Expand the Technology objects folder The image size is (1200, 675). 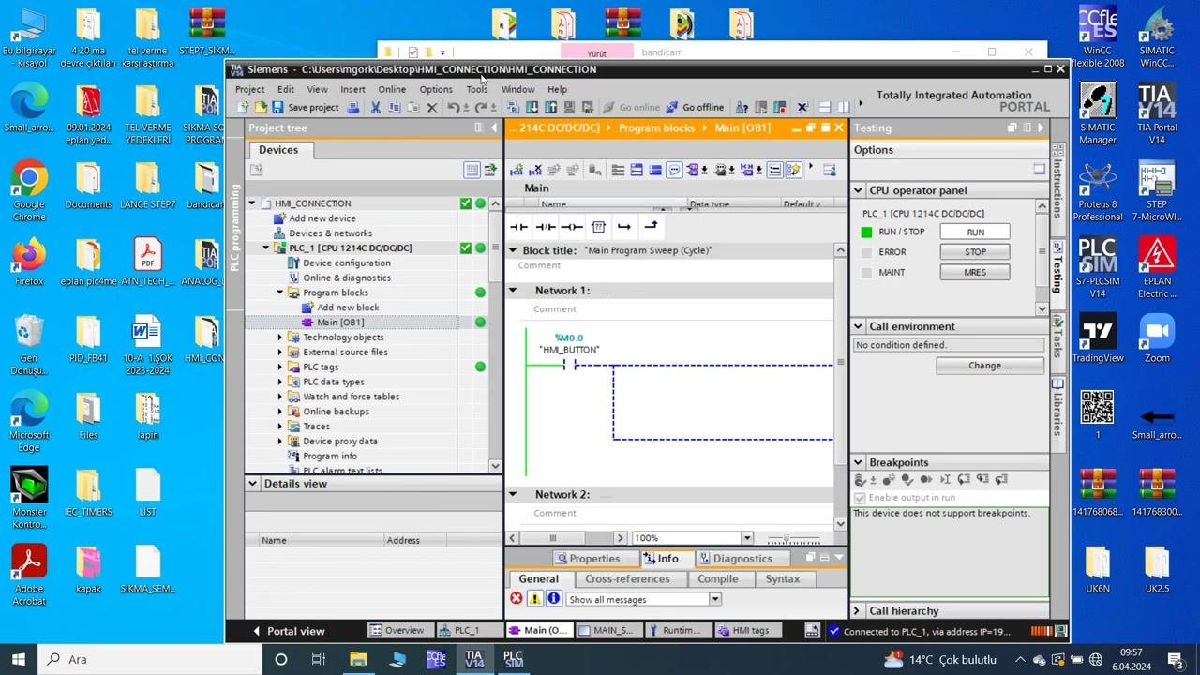pyautogui.click(x=279, y=337)
